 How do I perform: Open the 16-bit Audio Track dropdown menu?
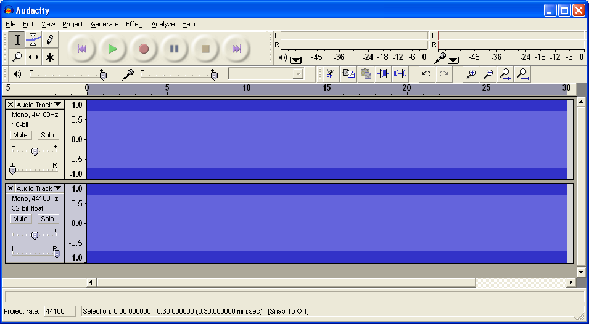pos(39,105)
